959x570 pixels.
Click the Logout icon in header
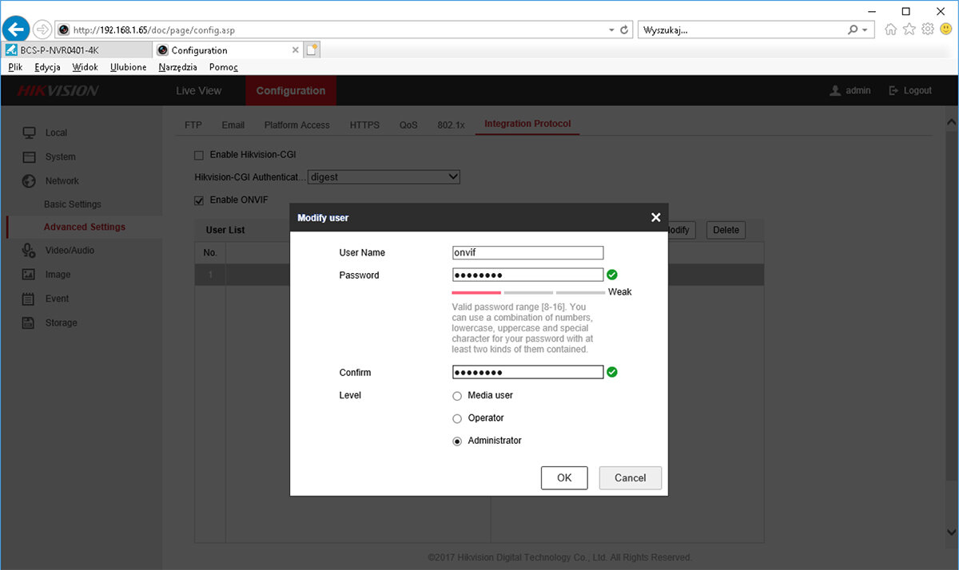[x=894, y=91]
